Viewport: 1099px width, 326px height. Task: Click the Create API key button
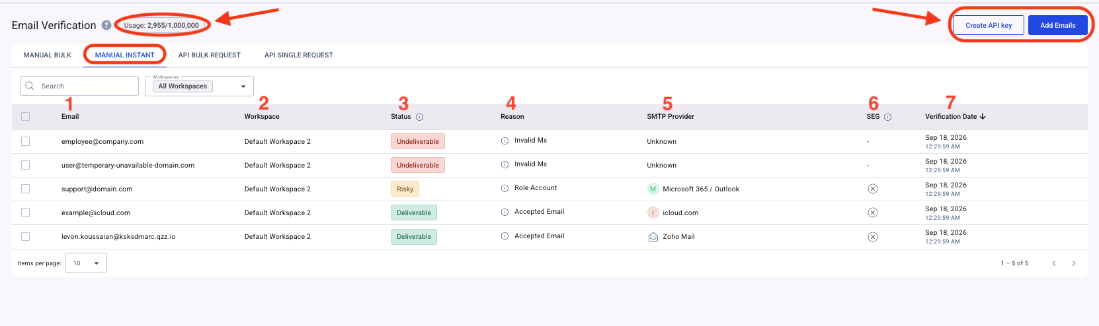point(989,25)
